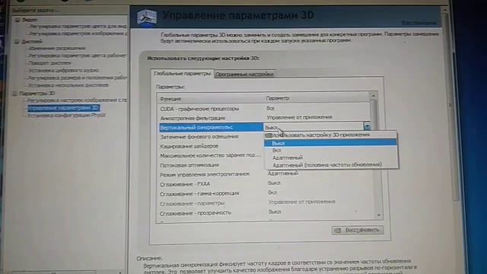Select 'Режим управления электропитанием' row
This screenshot has width=487, height=274.
205,174
